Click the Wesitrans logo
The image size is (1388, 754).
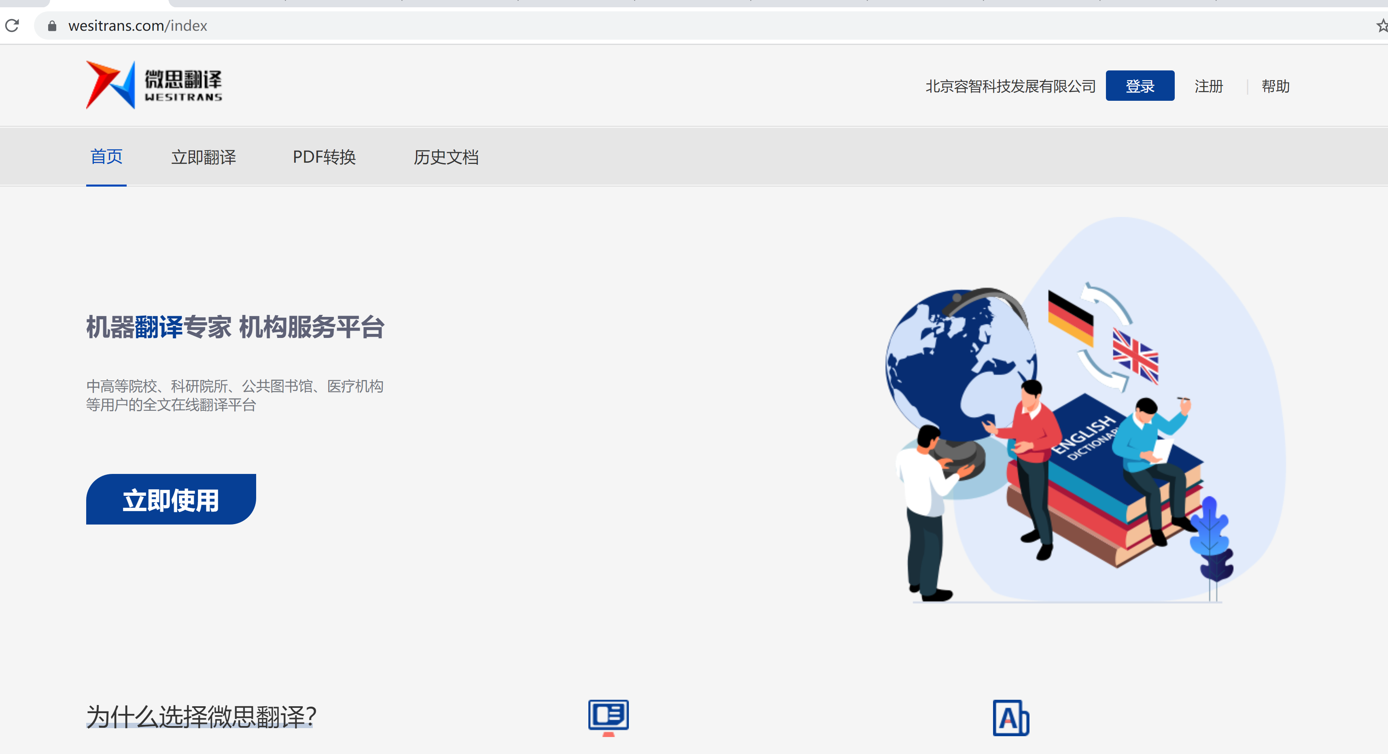[x=154, y=85]
